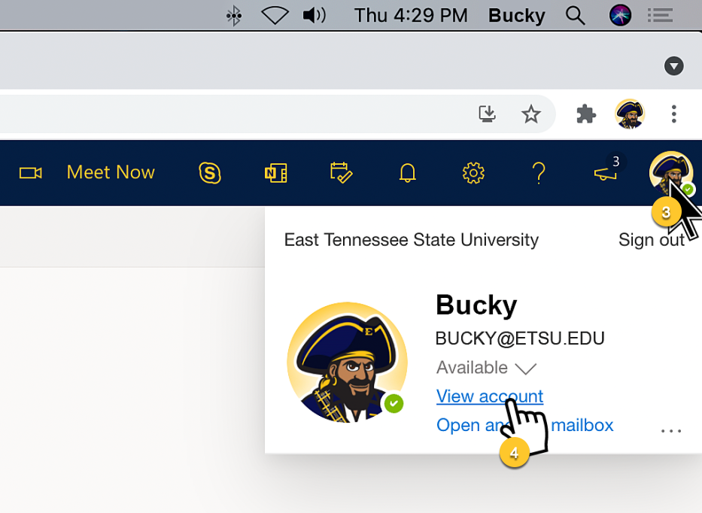Open the OneNote feed icon
Screen dimensions: 702x513
(276, 173)
